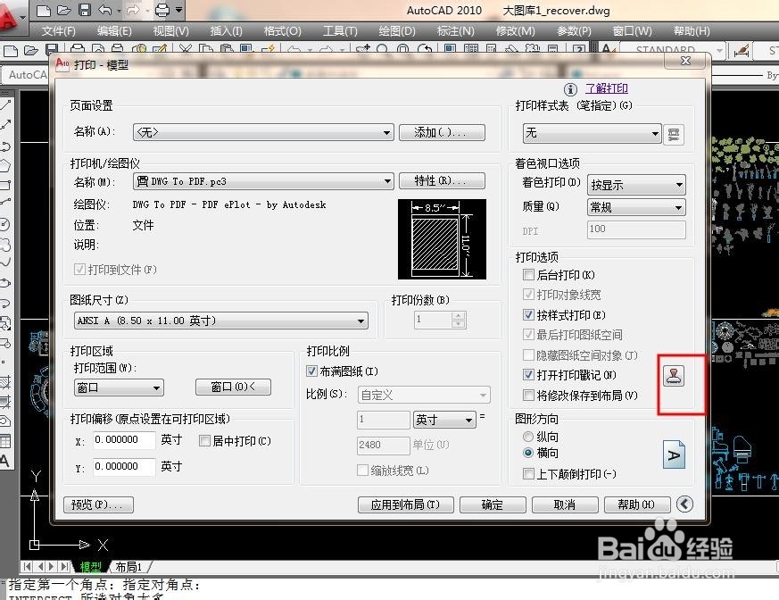
Task: Switch to 布局1 tab
Action: [x=128, y=567]
